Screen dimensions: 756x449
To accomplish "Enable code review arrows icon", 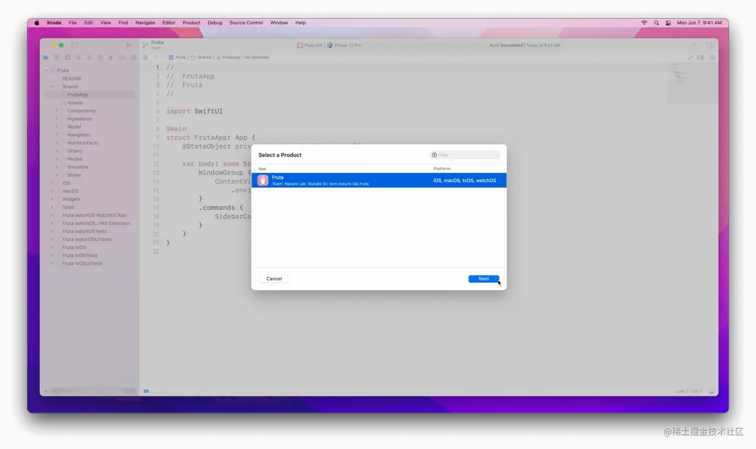I will 690,57.
